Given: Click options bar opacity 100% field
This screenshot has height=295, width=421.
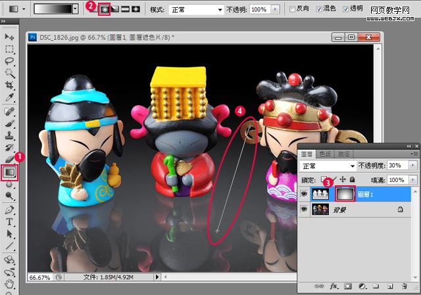Looking at the screenshot, I should pos(260,10).
